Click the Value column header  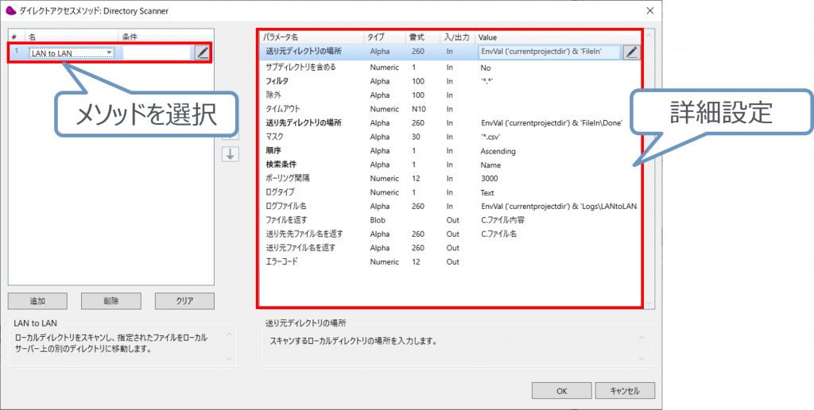click(487, 37)
